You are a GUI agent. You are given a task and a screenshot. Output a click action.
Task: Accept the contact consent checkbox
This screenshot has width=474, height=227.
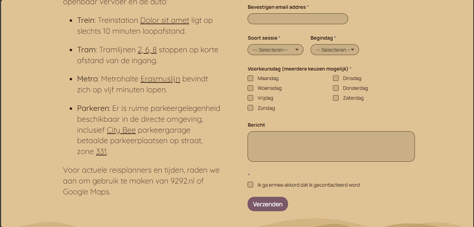coord(250,185)
